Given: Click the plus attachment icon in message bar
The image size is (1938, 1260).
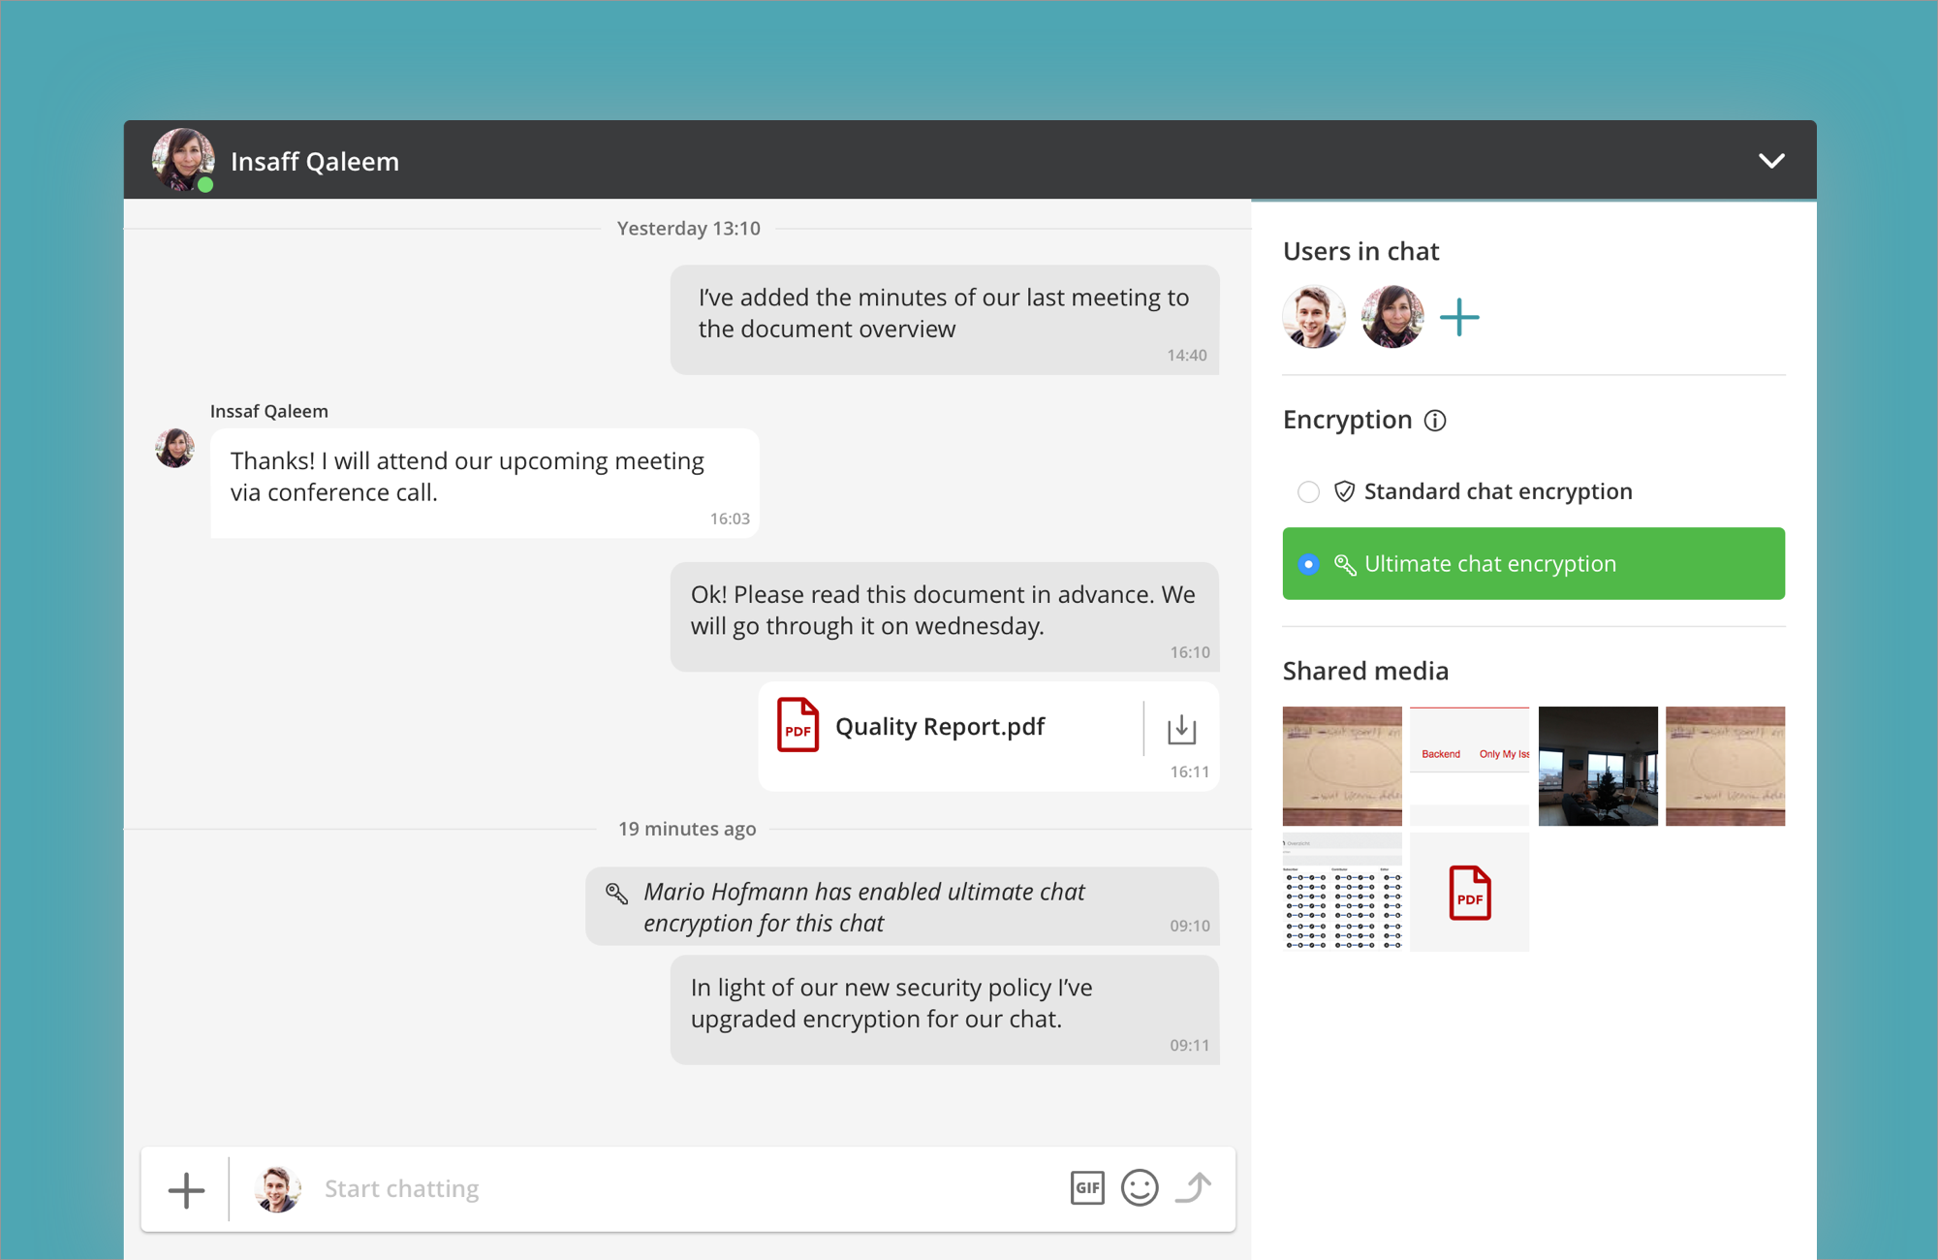Looking at the screenshot, I should 186,1189.
